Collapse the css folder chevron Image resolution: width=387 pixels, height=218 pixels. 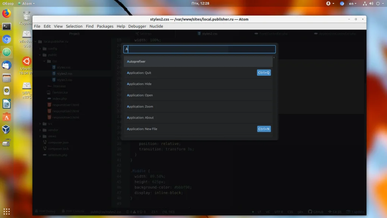click(45, 61)
